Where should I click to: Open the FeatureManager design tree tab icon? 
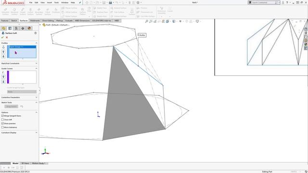tap(3, 28)
